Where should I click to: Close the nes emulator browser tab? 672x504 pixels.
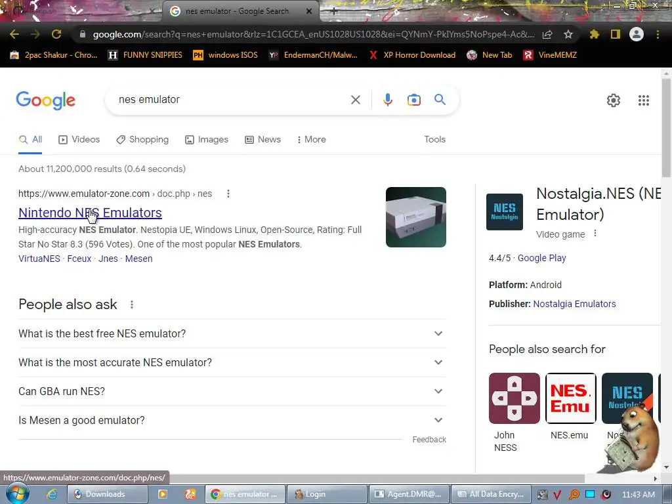point(309,11)
